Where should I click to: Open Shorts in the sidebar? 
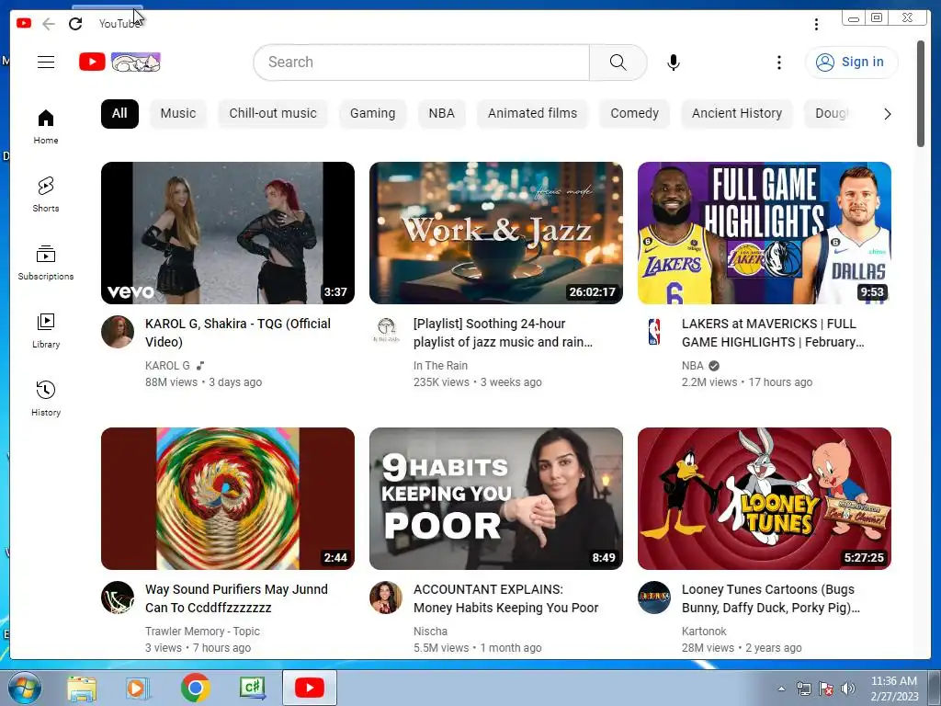click(46, 195)
